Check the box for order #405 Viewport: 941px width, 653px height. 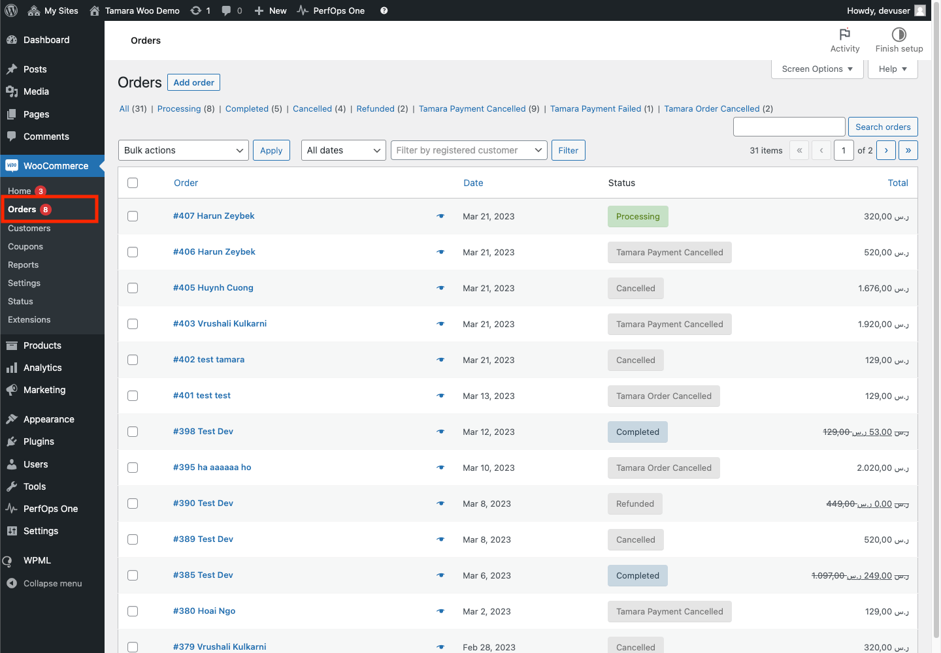[133, 288]
